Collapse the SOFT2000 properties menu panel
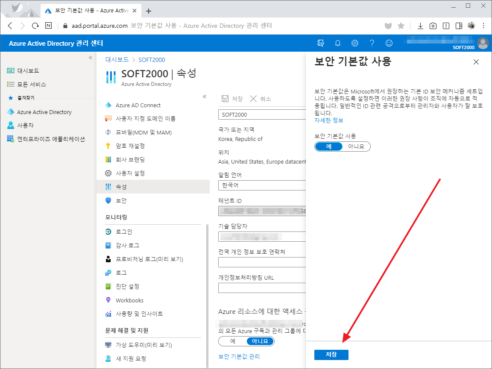 (x=205, y=97)
